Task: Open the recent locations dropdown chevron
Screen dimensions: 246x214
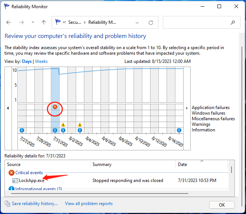Action: tap(33, 22)
